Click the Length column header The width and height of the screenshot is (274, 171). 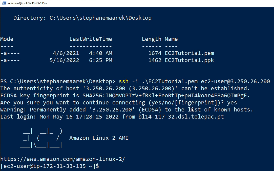pyautogui.click(x=151, y=39)
